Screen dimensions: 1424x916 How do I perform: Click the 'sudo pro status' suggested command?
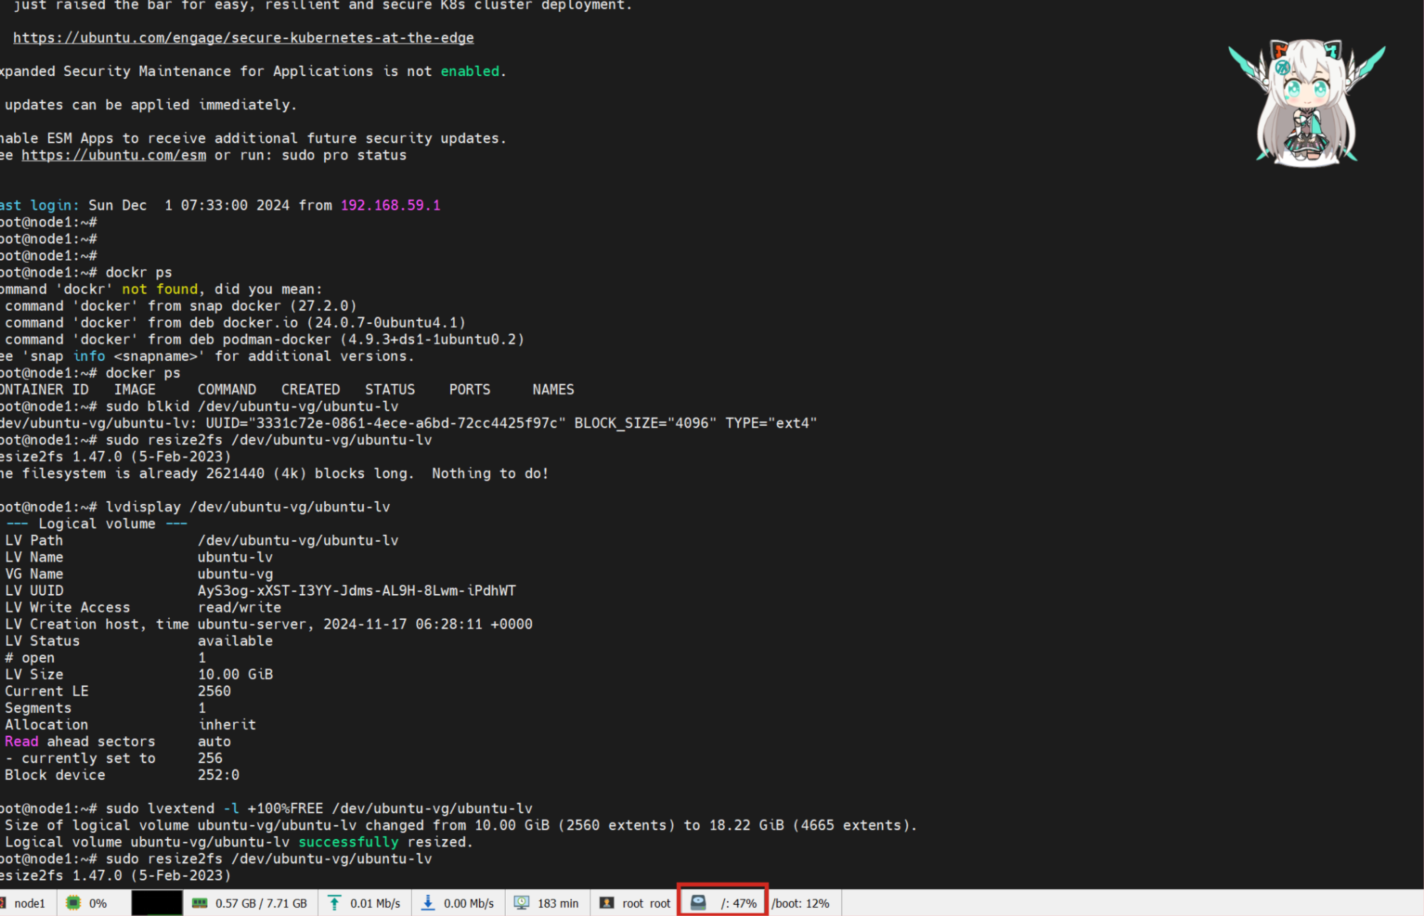coord(344,155)
